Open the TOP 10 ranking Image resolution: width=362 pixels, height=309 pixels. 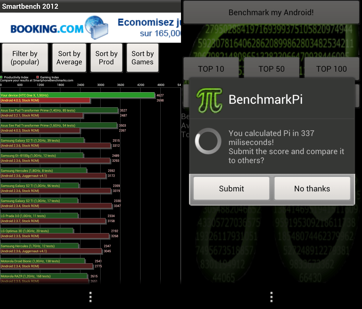[x=211, y=69]
